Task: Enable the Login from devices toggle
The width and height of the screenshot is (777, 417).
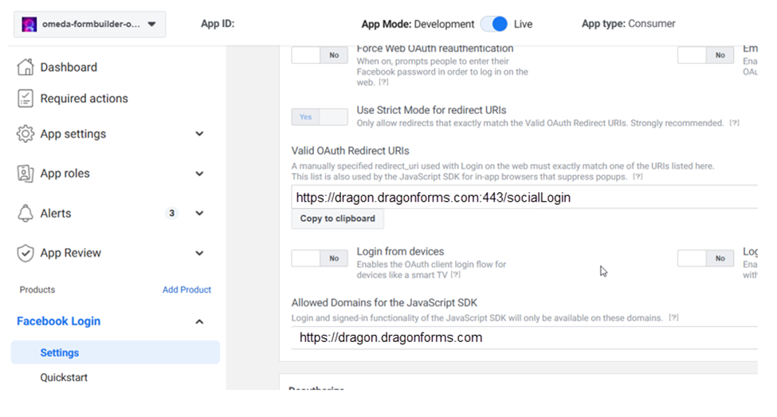Action: [320, 258]
